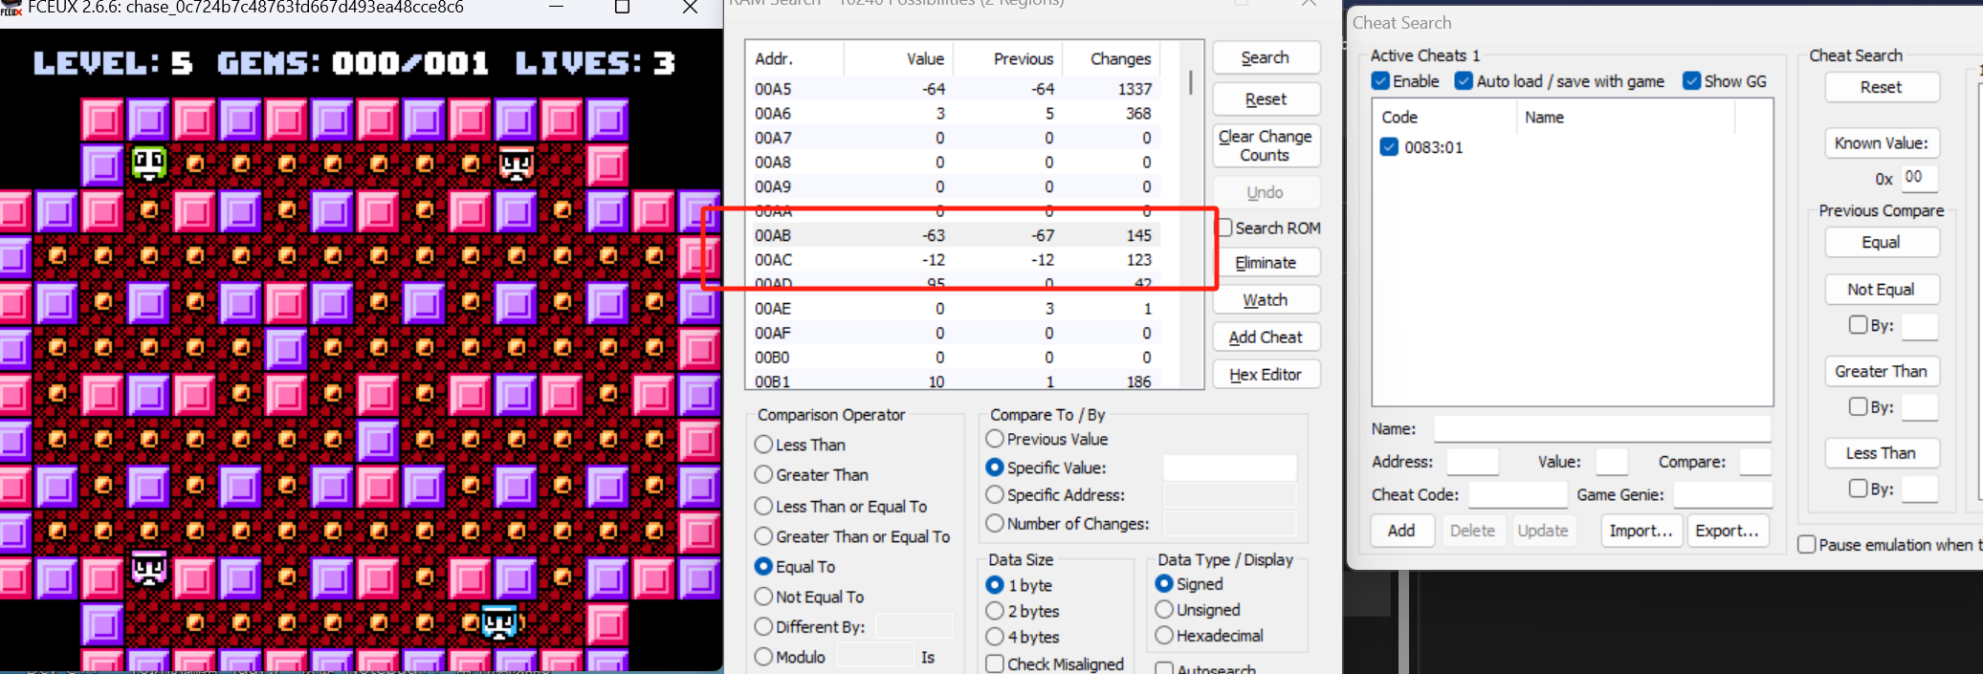Select the Equal To operator
This screenshot has height=674, width=1983.
[763, 566]
